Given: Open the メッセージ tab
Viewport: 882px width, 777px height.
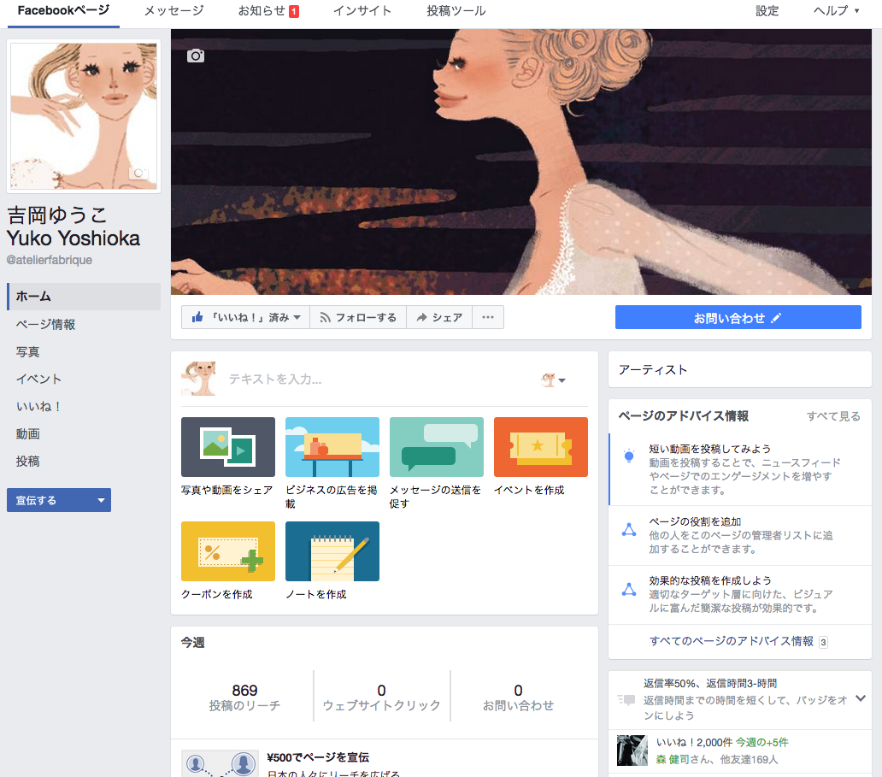Looking at the screenshot, I should click(173, 11).
